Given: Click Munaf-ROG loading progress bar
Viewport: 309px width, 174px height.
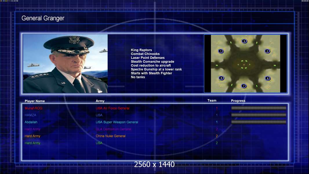Looking at the screenshot, I should [x=259, y=108].
